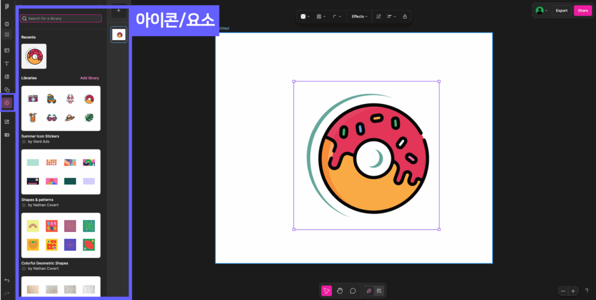This screenshot has height=300, width=596.
Task: Click the pink Share button
Action: click(583, 10)
